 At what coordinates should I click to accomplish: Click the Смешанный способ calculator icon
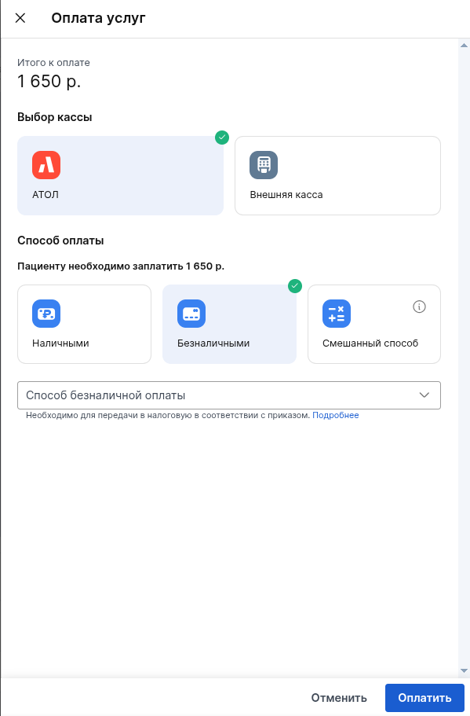(x=337, y=314)
